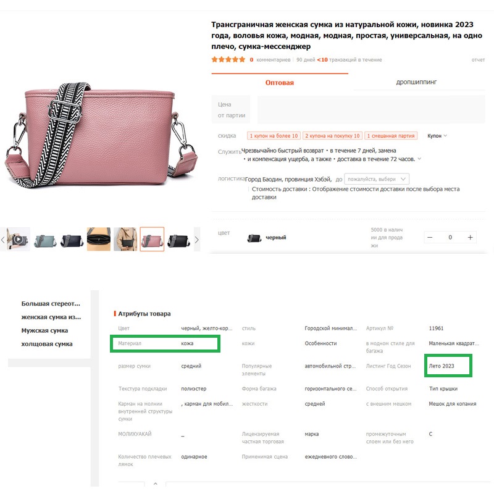The height and width of the screenshot is (494, 494).
Task: Decrease quantity with minus button
Action: 430,237
